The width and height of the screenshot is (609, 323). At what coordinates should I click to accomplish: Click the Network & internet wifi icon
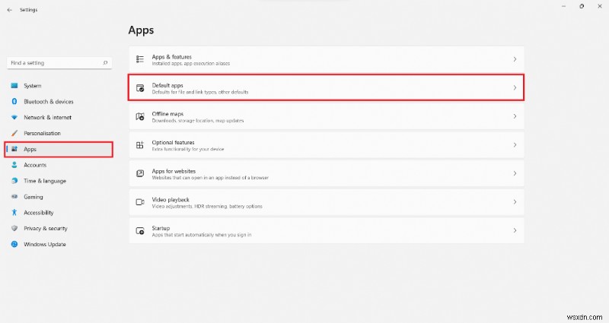[x=14, y=118]
